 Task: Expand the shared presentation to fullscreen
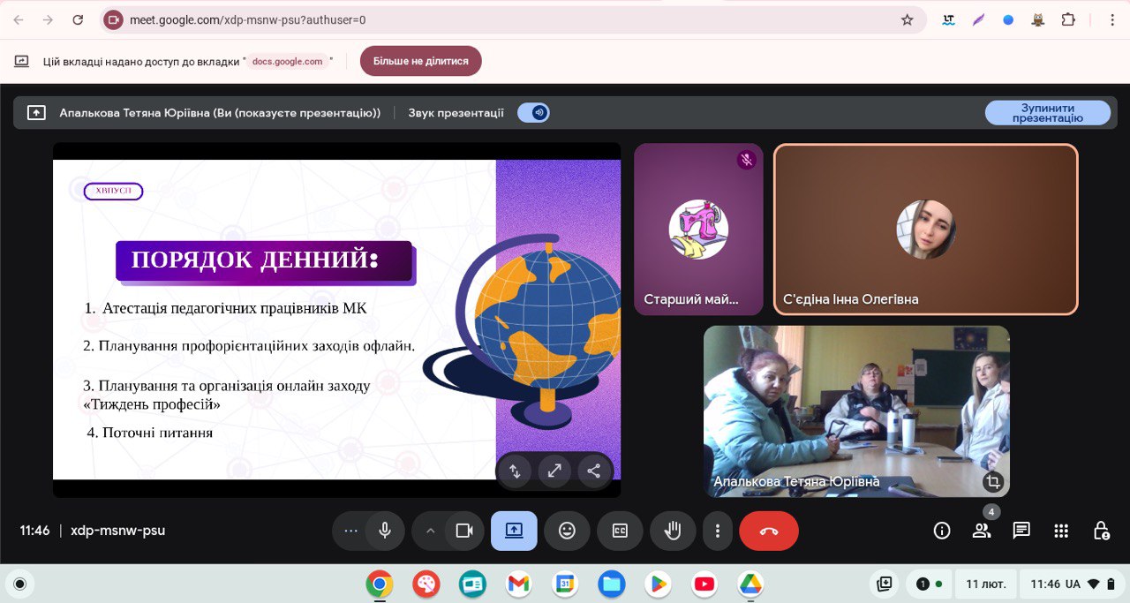pos(554,471)
